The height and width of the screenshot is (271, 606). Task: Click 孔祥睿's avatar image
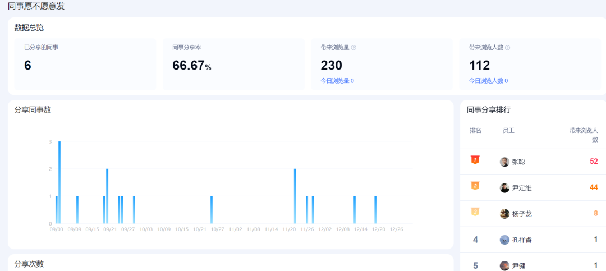pos(504,240)
